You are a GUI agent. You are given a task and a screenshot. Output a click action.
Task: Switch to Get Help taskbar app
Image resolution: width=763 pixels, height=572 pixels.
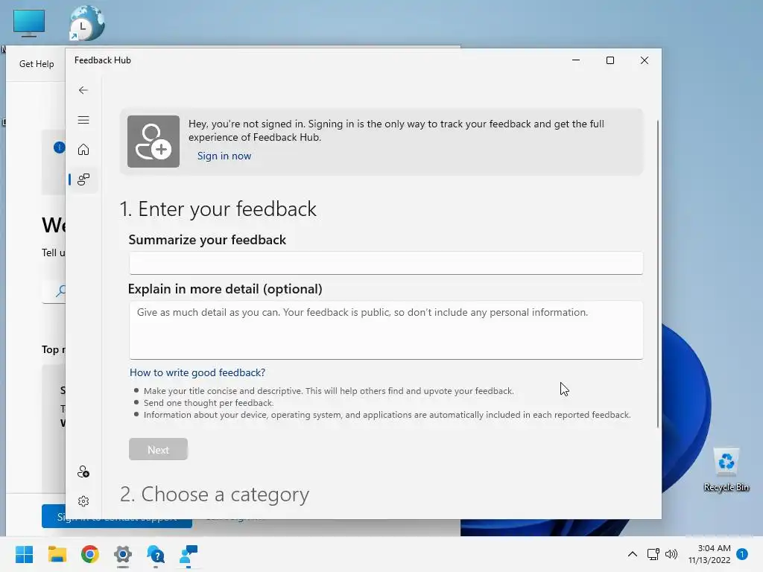(156, 554)
